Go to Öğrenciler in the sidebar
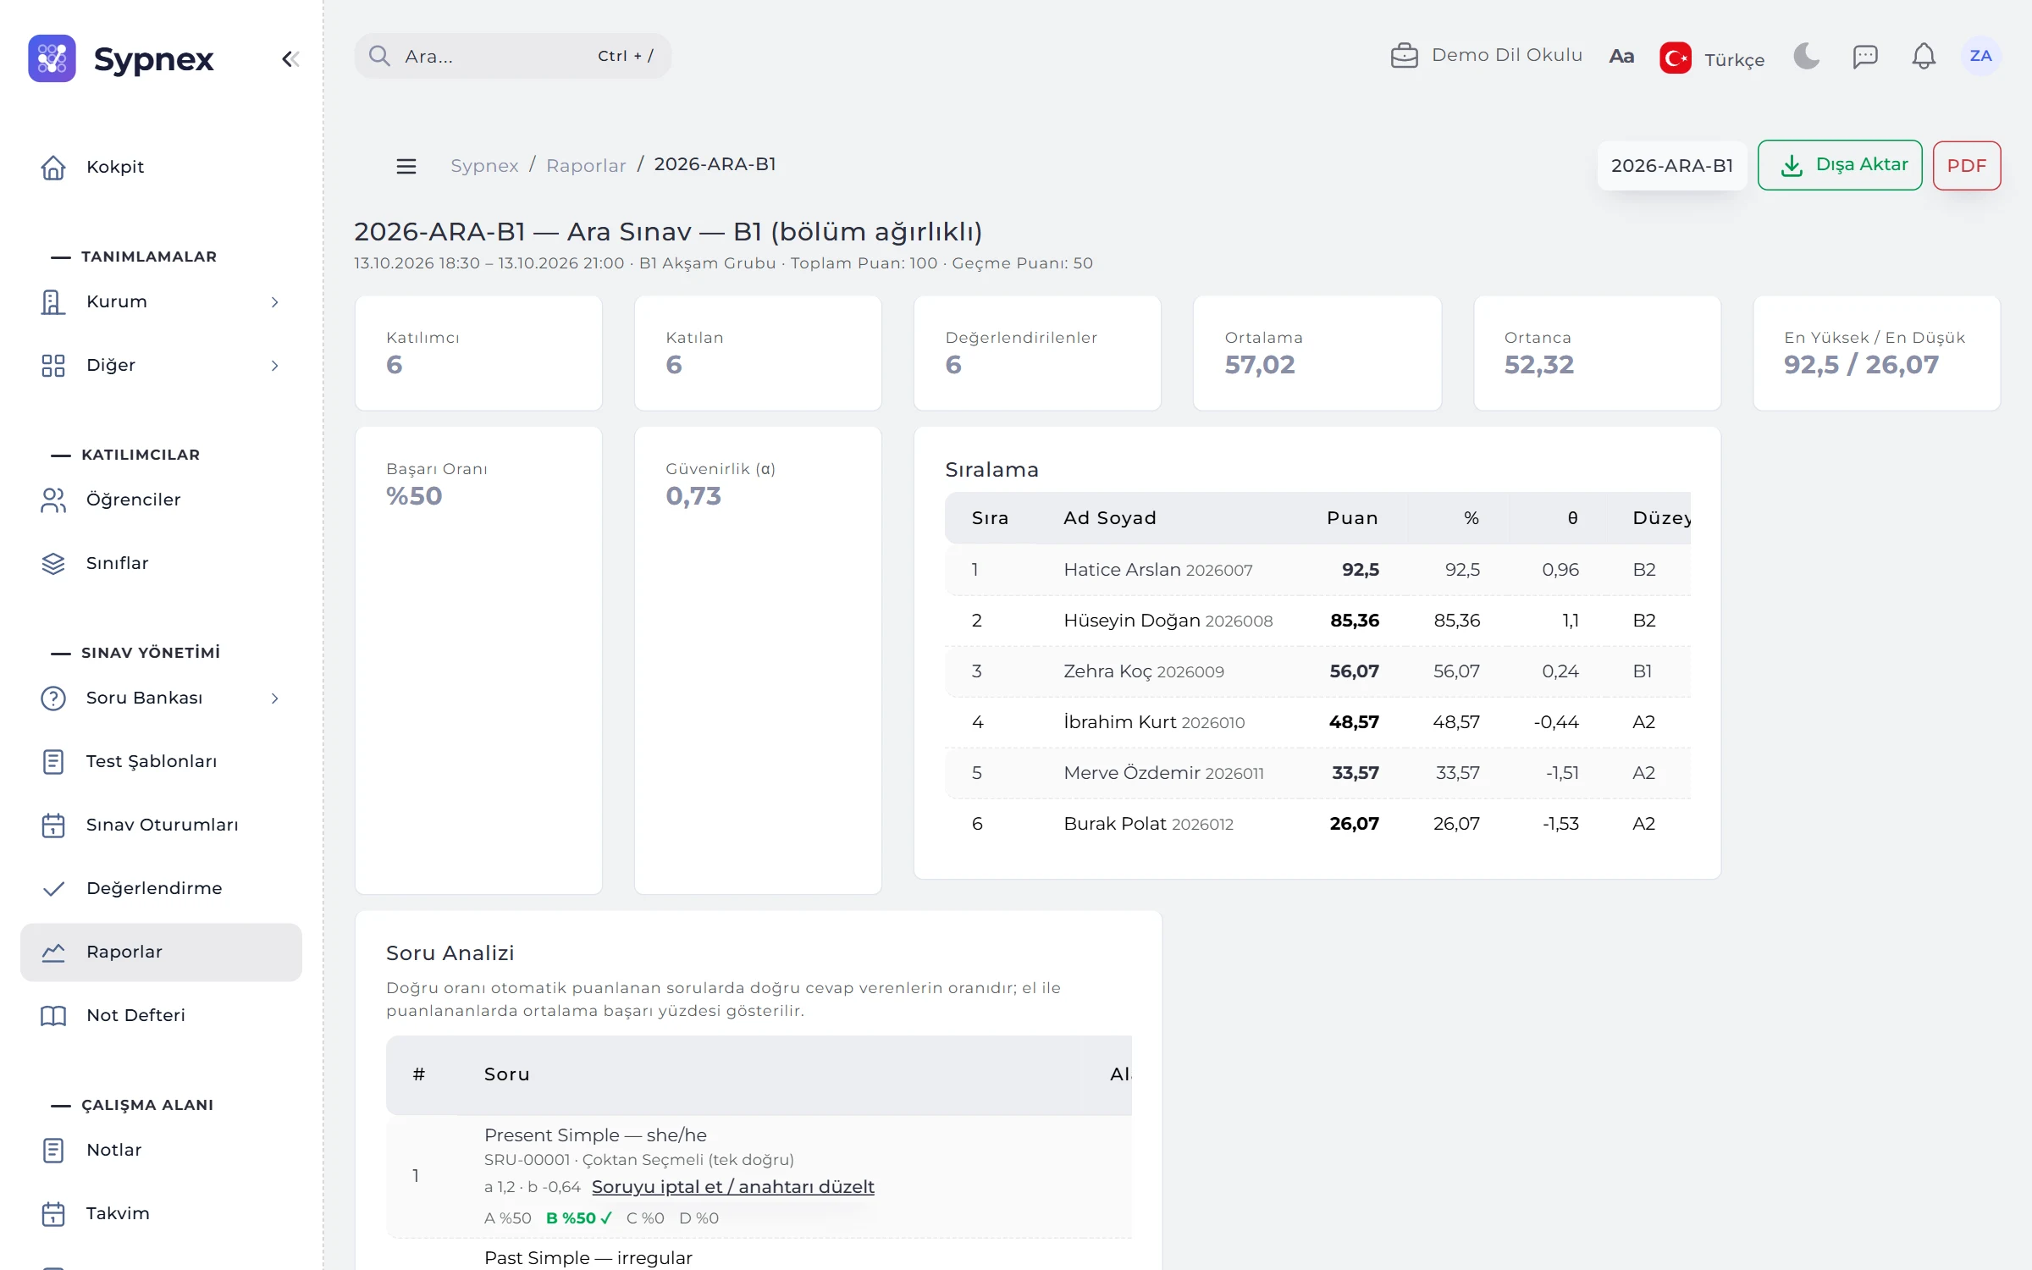This screenshot has height=1270, width=2032. coord(161,500)
